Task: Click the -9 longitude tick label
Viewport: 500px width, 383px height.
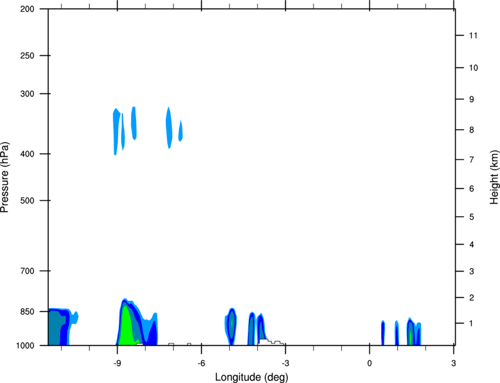Action: [x=117, y=364]
